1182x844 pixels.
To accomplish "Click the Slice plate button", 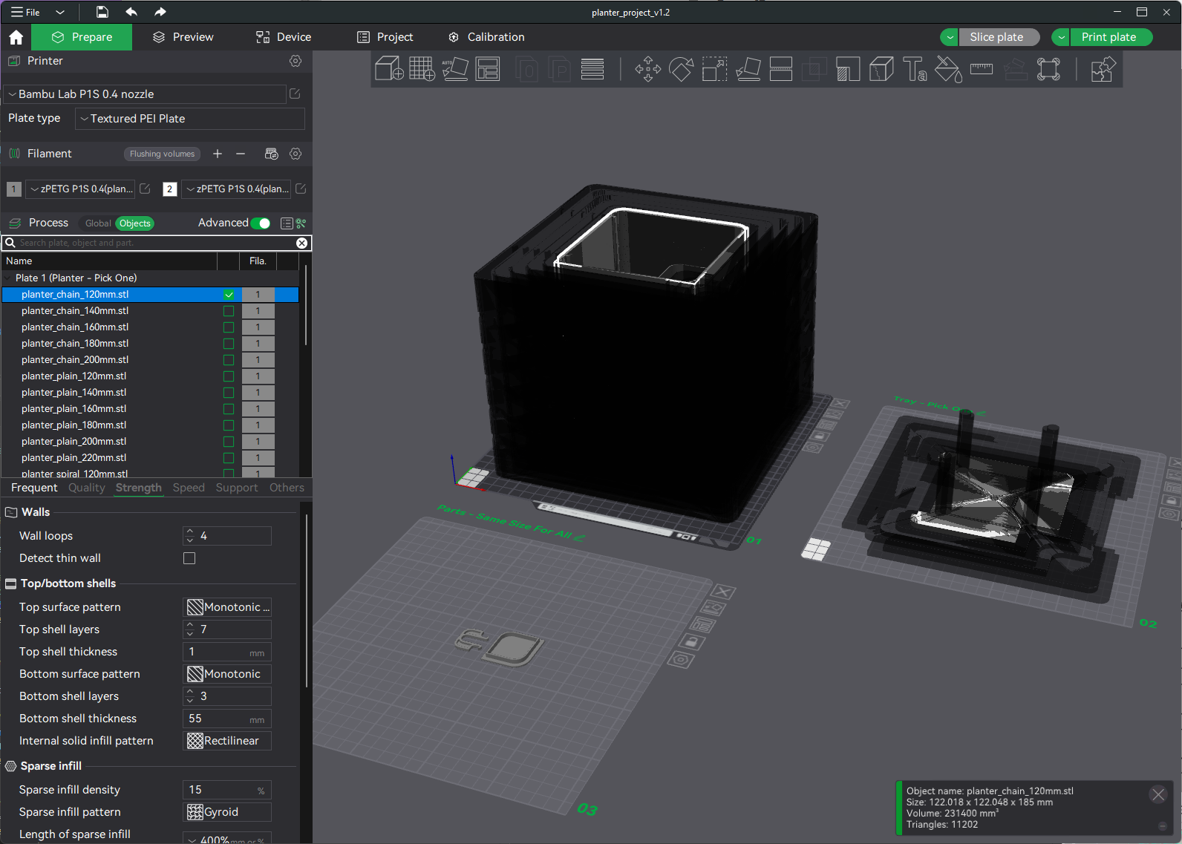I will (996, 37).
